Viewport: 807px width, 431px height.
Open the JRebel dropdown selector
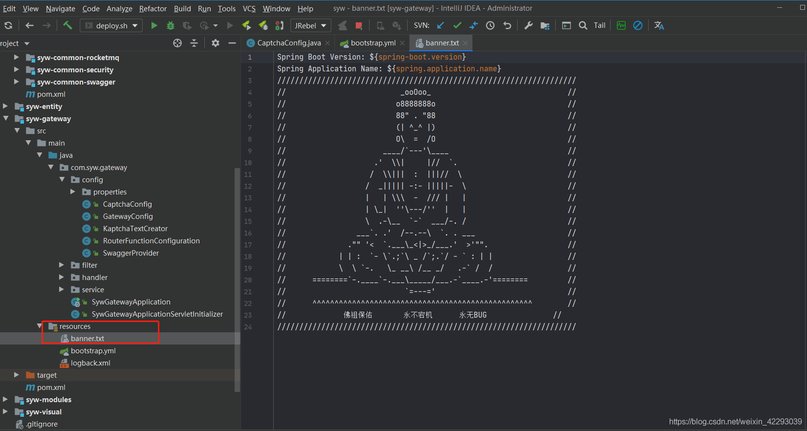310,25
